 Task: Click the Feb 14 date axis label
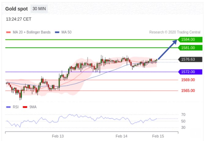[x=121, y=136]
